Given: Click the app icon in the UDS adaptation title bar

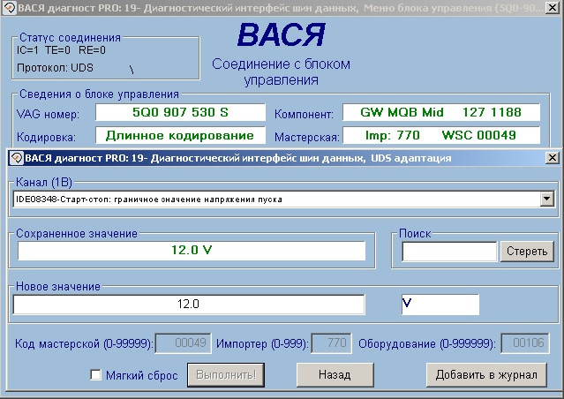Looking at the screenshot, I should [x=16, y=158].
